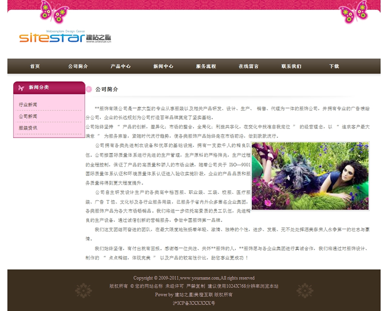Click the right pink butterfly decoration
Viewport: 388px width, 311px height.
pyautogui.click(x=353, y=12)
